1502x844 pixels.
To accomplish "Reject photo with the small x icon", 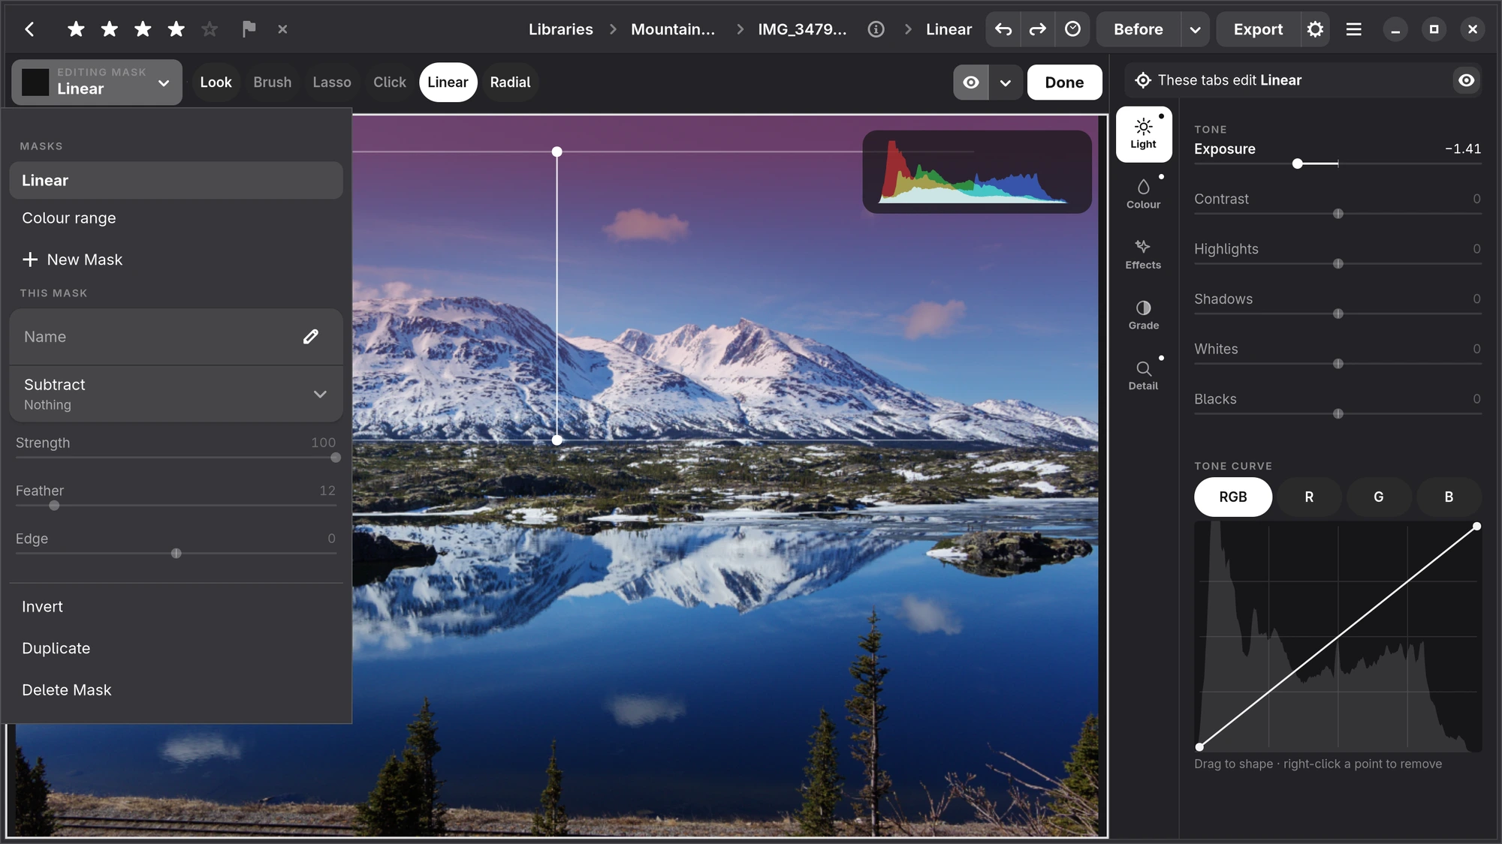I will pos(282,29).
